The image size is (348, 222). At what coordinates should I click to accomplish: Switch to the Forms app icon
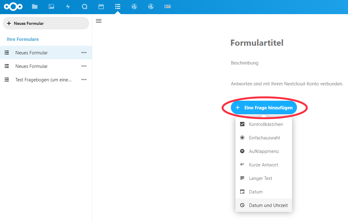pos(117,6)
